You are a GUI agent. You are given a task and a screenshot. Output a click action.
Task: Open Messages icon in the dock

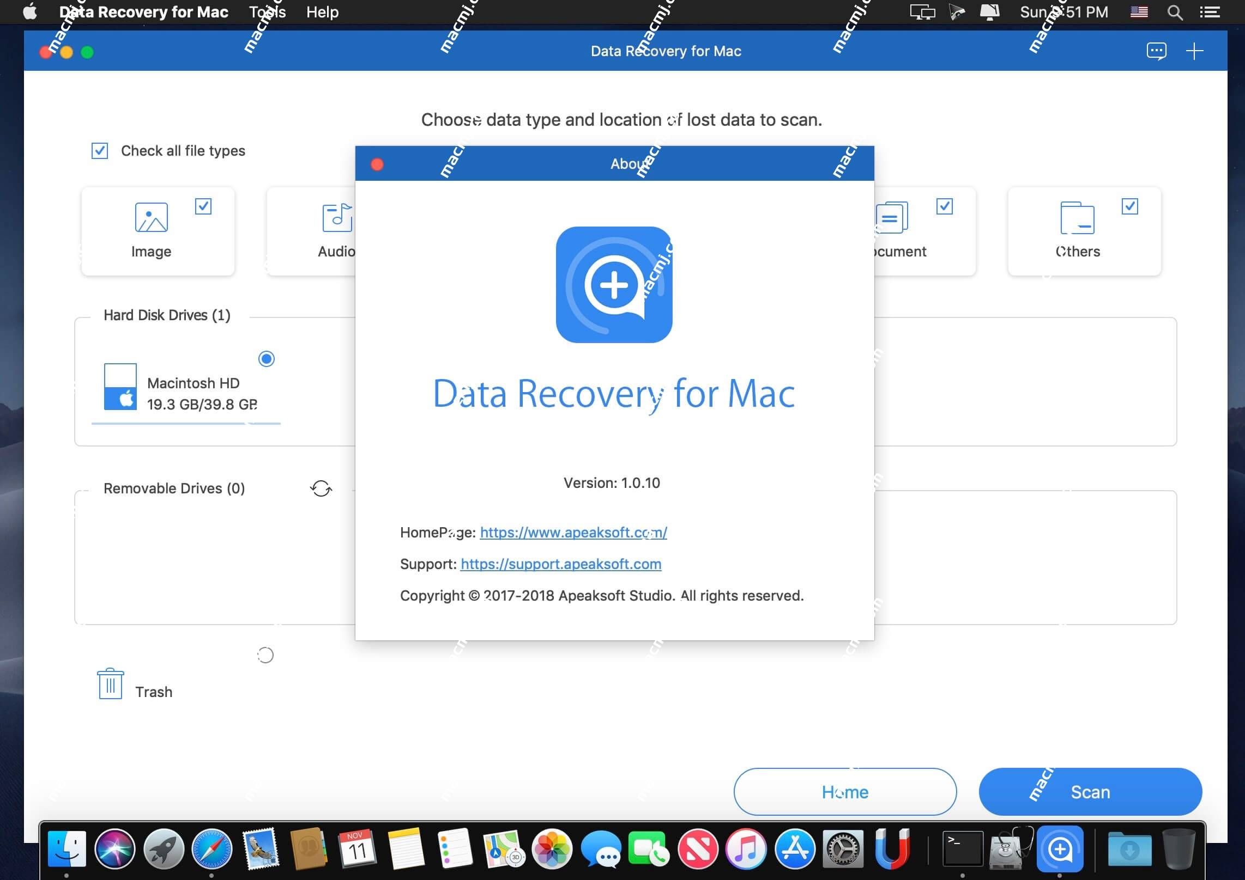click(601, 849)
